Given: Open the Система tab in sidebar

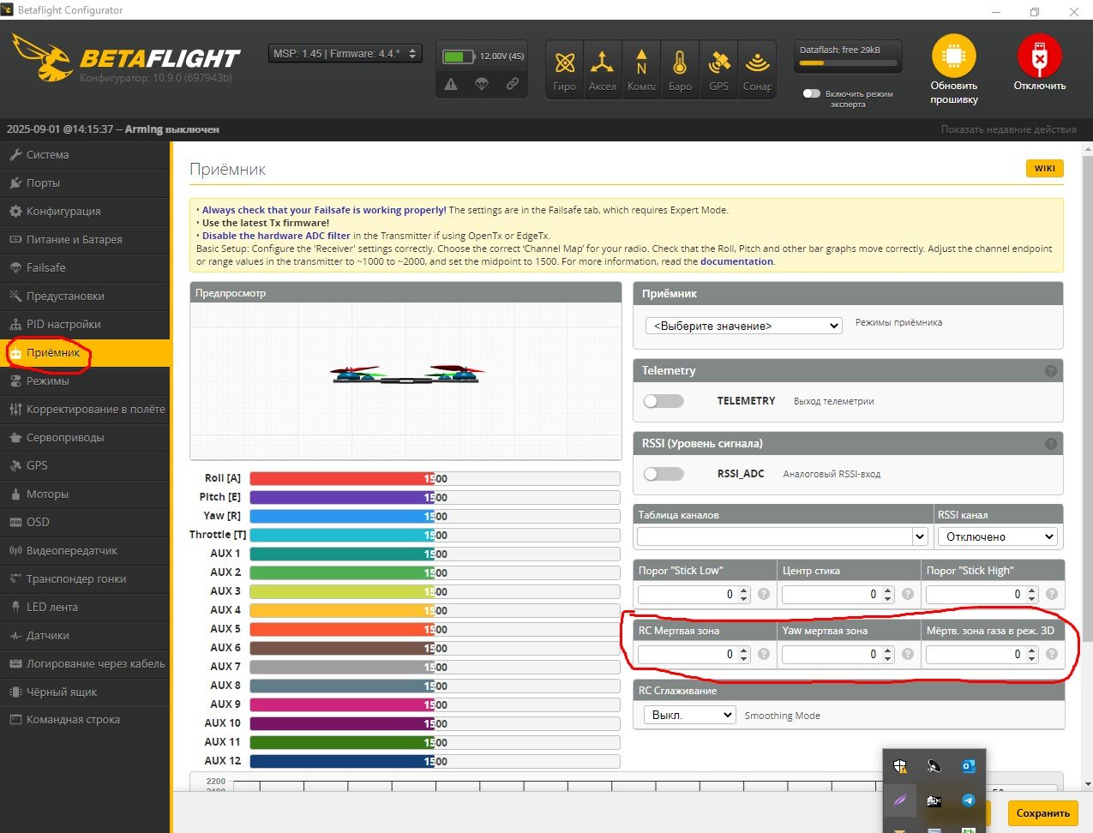Looking at the screenshot, I should 85,155.
